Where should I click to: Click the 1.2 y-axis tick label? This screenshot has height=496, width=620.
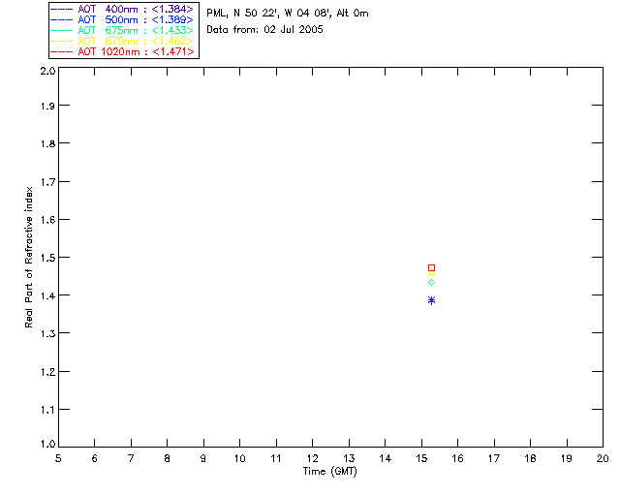point(47,372)
